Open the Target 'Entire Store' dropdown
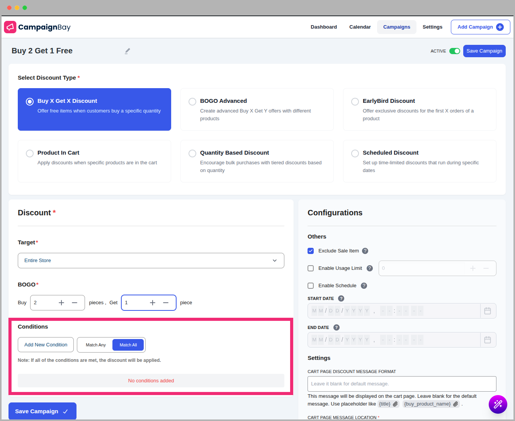Image resolution: width=515 pixels, height=421 pixels. point(151,261)
